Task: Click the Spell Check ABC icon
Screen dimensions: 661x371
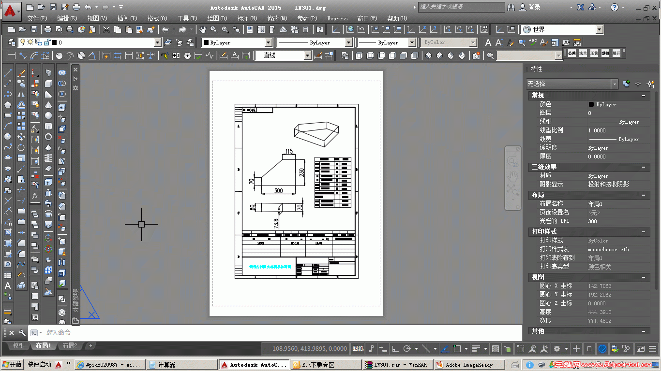Action: pos(533,43)
